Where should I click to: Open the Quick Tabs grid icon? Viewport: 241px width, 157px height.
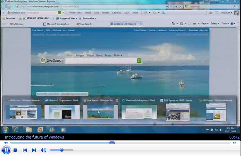(x=4, y=24)
